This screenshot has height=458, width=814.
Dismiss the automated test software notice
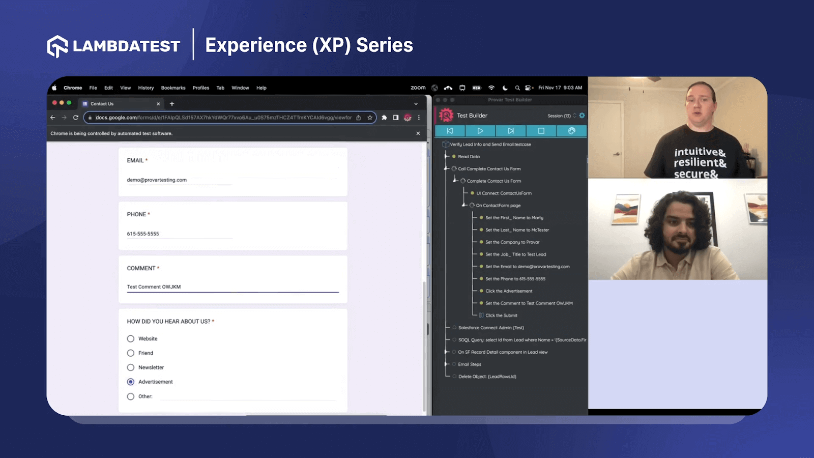tap(418, 133)
